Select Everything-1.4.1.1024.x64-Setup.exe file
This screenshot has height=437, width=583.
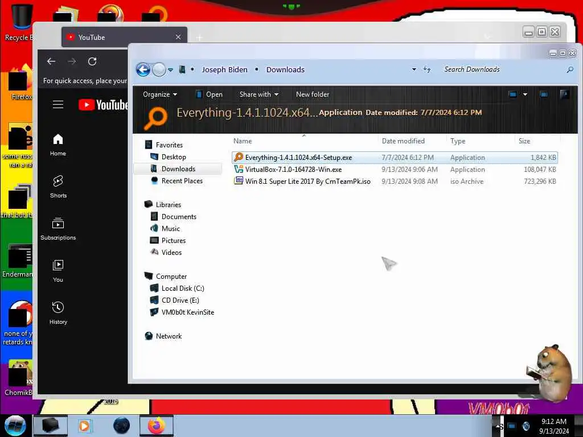point(395,158)
